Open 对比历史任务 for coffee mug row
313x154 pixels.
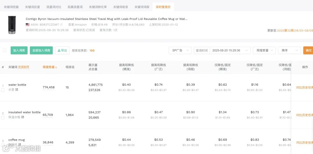tap(305, 142)
